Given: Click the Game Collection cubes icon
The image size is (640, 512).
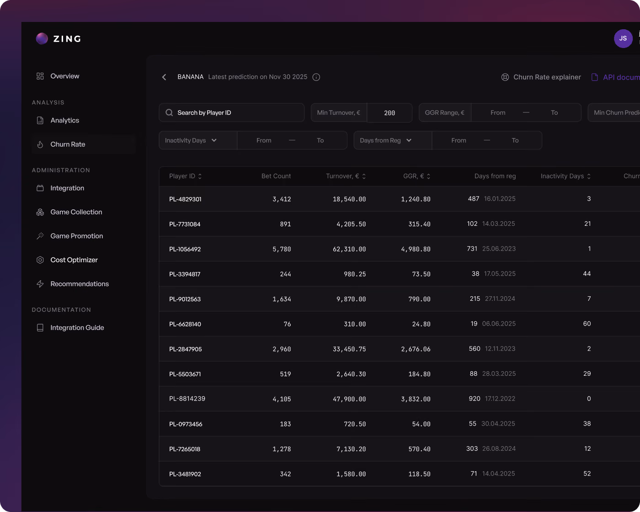Looking at the screenshot, I should pos(40,212).
